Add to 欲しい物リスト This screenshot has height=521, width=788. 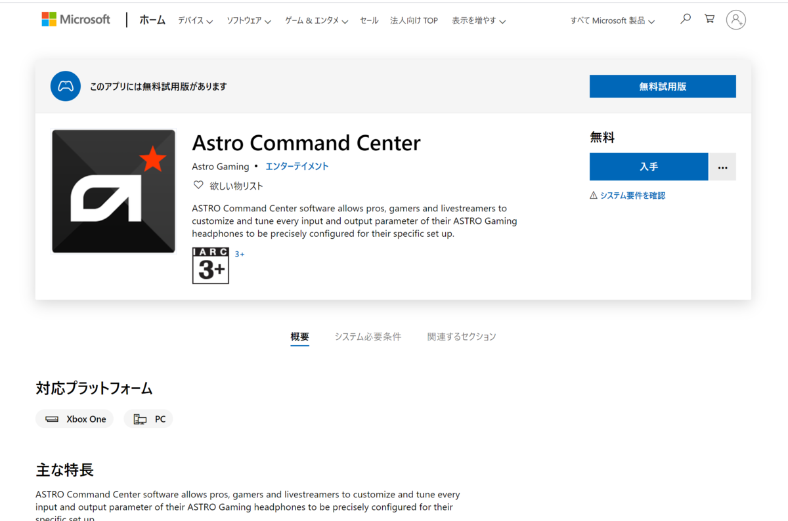click(x=236, y=186)
